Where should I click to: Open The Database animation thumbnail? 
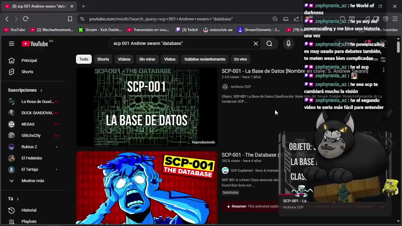click(147, 188)
